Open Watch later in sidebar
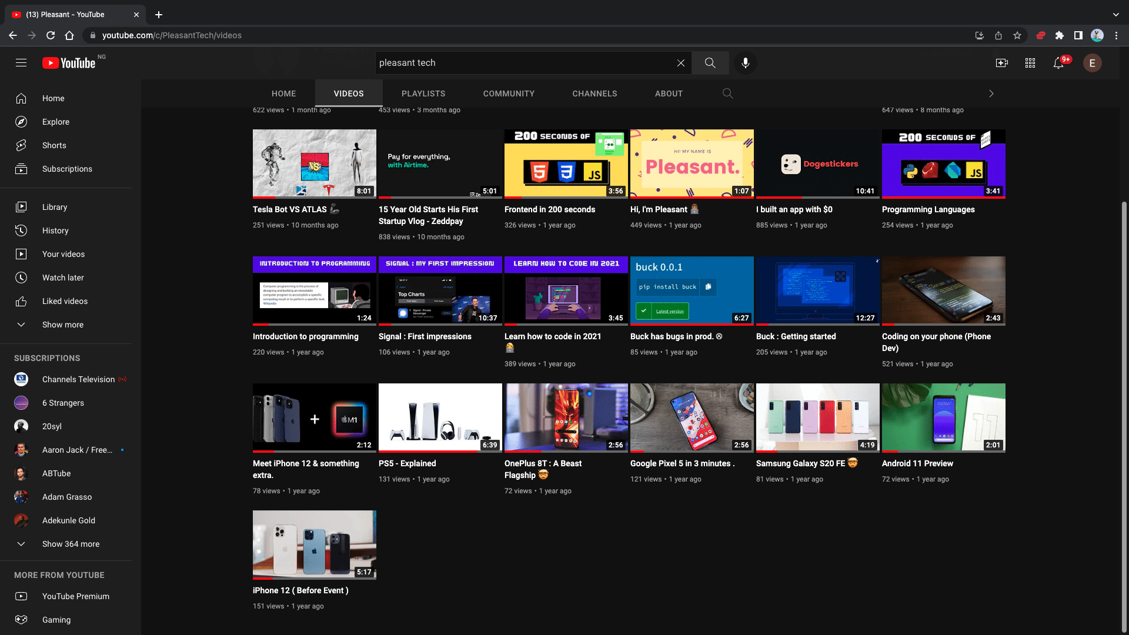 [x=63, y=278]
